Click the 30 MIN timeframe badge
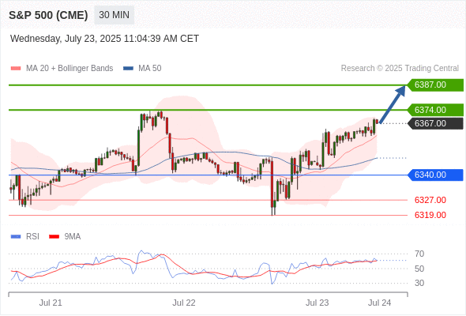 [x=114, y=15]
